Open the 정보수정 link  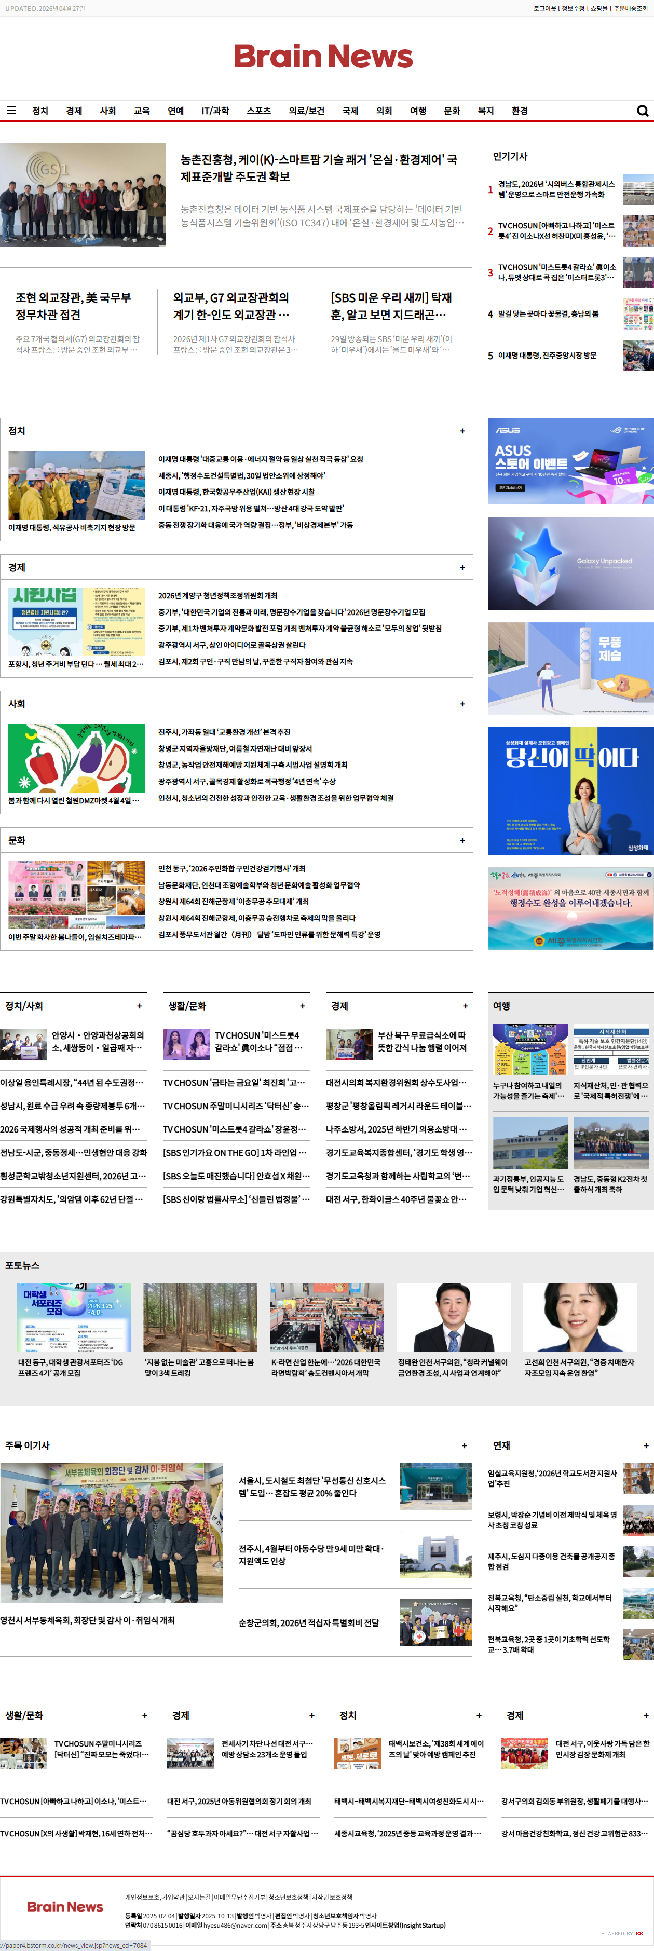point(573,8)
